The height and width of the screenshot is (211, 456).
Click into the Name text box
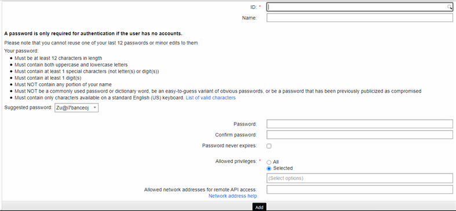[x=360, y=18]
